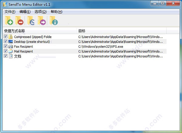This screenshot has width=182, height=133.
Task: Select the Desktop (create shortcut) monitor icon
Action: point(11,42)
